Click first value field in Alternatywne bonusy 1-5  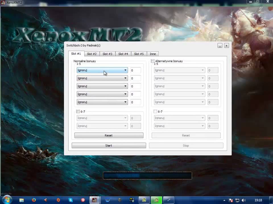(x=213, y=70)
